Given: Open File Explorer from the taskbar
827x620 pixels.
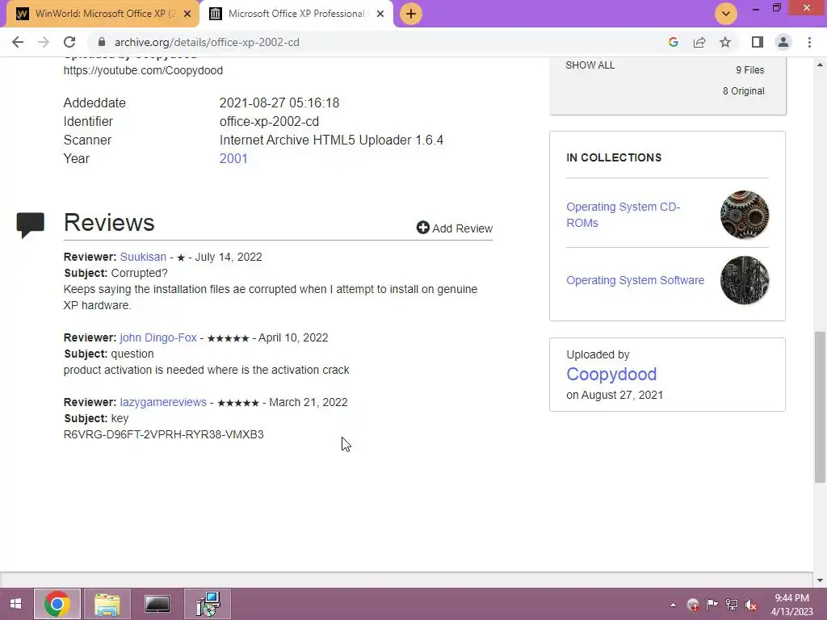Looking at the screenshot, I should [107, 604].
